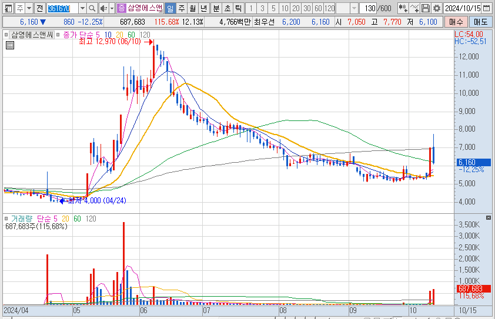The height and width of the screenshot is (319, 495).
Task: Click the 매도 sell button
Action: coord(480,22)
